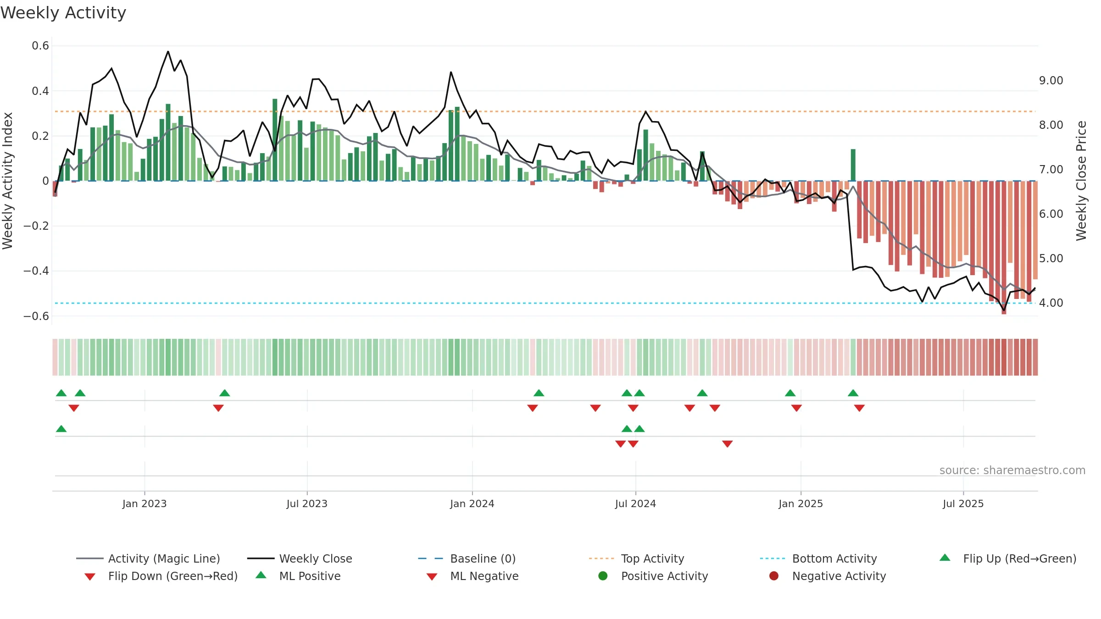
Task: Click the Jan 2024 x-axis label
Action: [x=472, y=503]
